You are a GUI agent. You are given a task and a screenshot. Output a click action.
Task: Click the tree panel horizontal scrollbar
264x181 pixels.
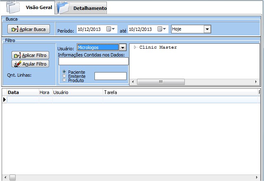point(194,82)
